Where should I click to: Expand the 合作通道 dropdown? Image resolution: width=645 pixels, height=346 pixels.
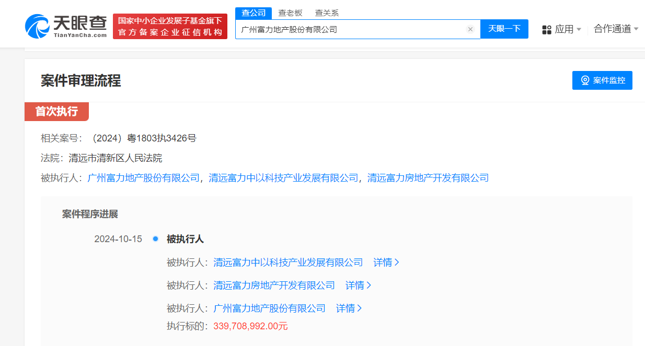pyautogui.click(x=616, y=29)
